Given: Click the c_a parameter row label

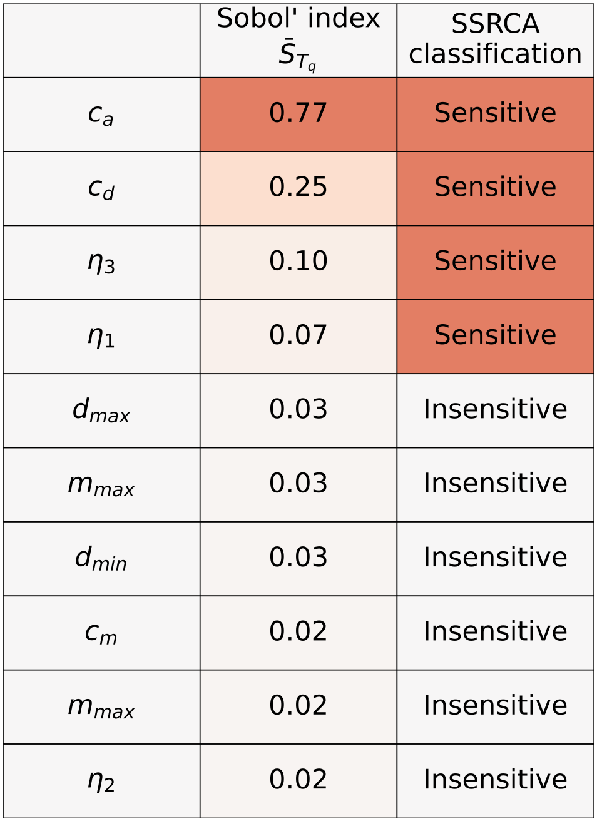Looking at the screenshot, I should pyautogui.click(x=101, y=115).
